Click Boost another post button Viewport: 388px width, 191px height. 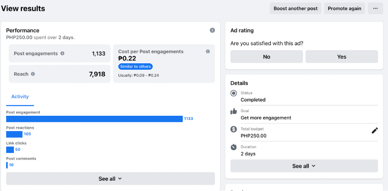pyautogui.click(x=295, y=8)
